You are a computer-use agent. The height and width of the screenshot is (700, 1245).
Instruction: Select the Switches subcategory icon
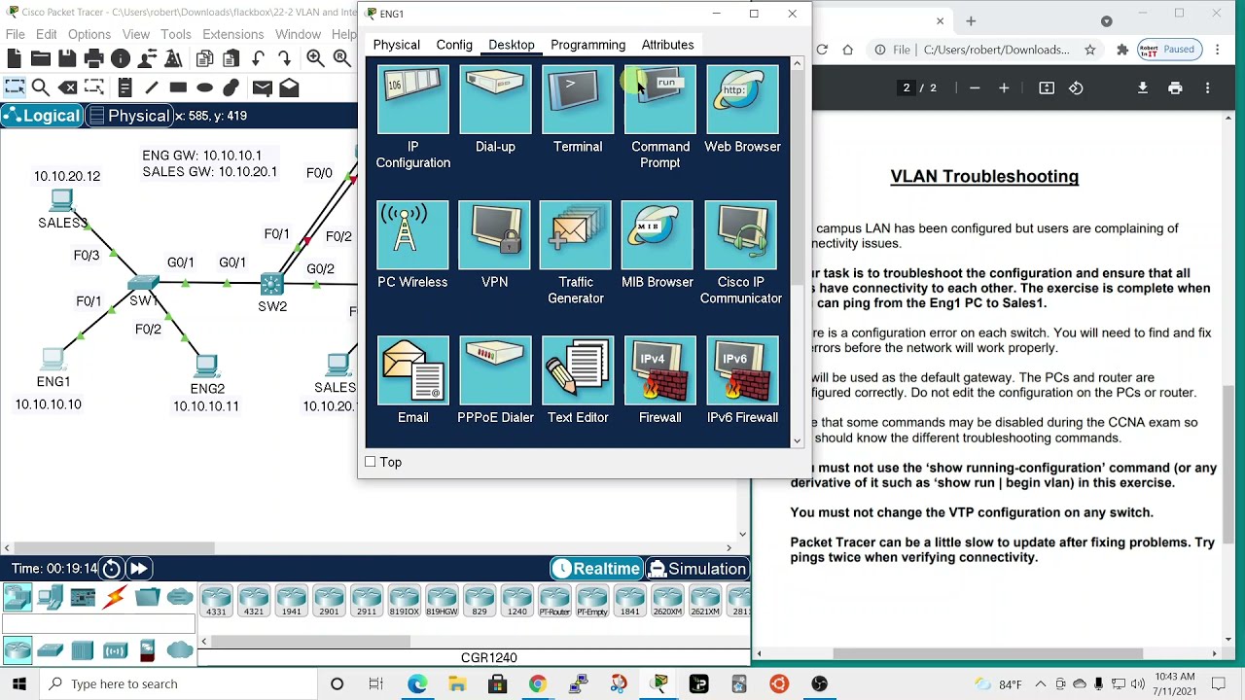51,649
